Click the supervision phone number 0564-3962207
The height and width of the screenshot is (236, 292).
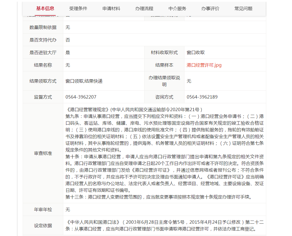[x=81, y=97]
